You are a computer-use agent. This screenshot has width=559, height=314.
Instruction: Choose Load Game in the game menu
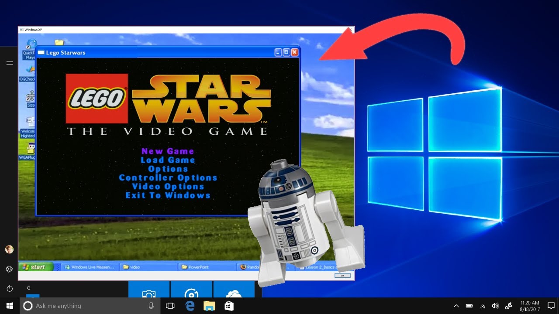[168, 160]
